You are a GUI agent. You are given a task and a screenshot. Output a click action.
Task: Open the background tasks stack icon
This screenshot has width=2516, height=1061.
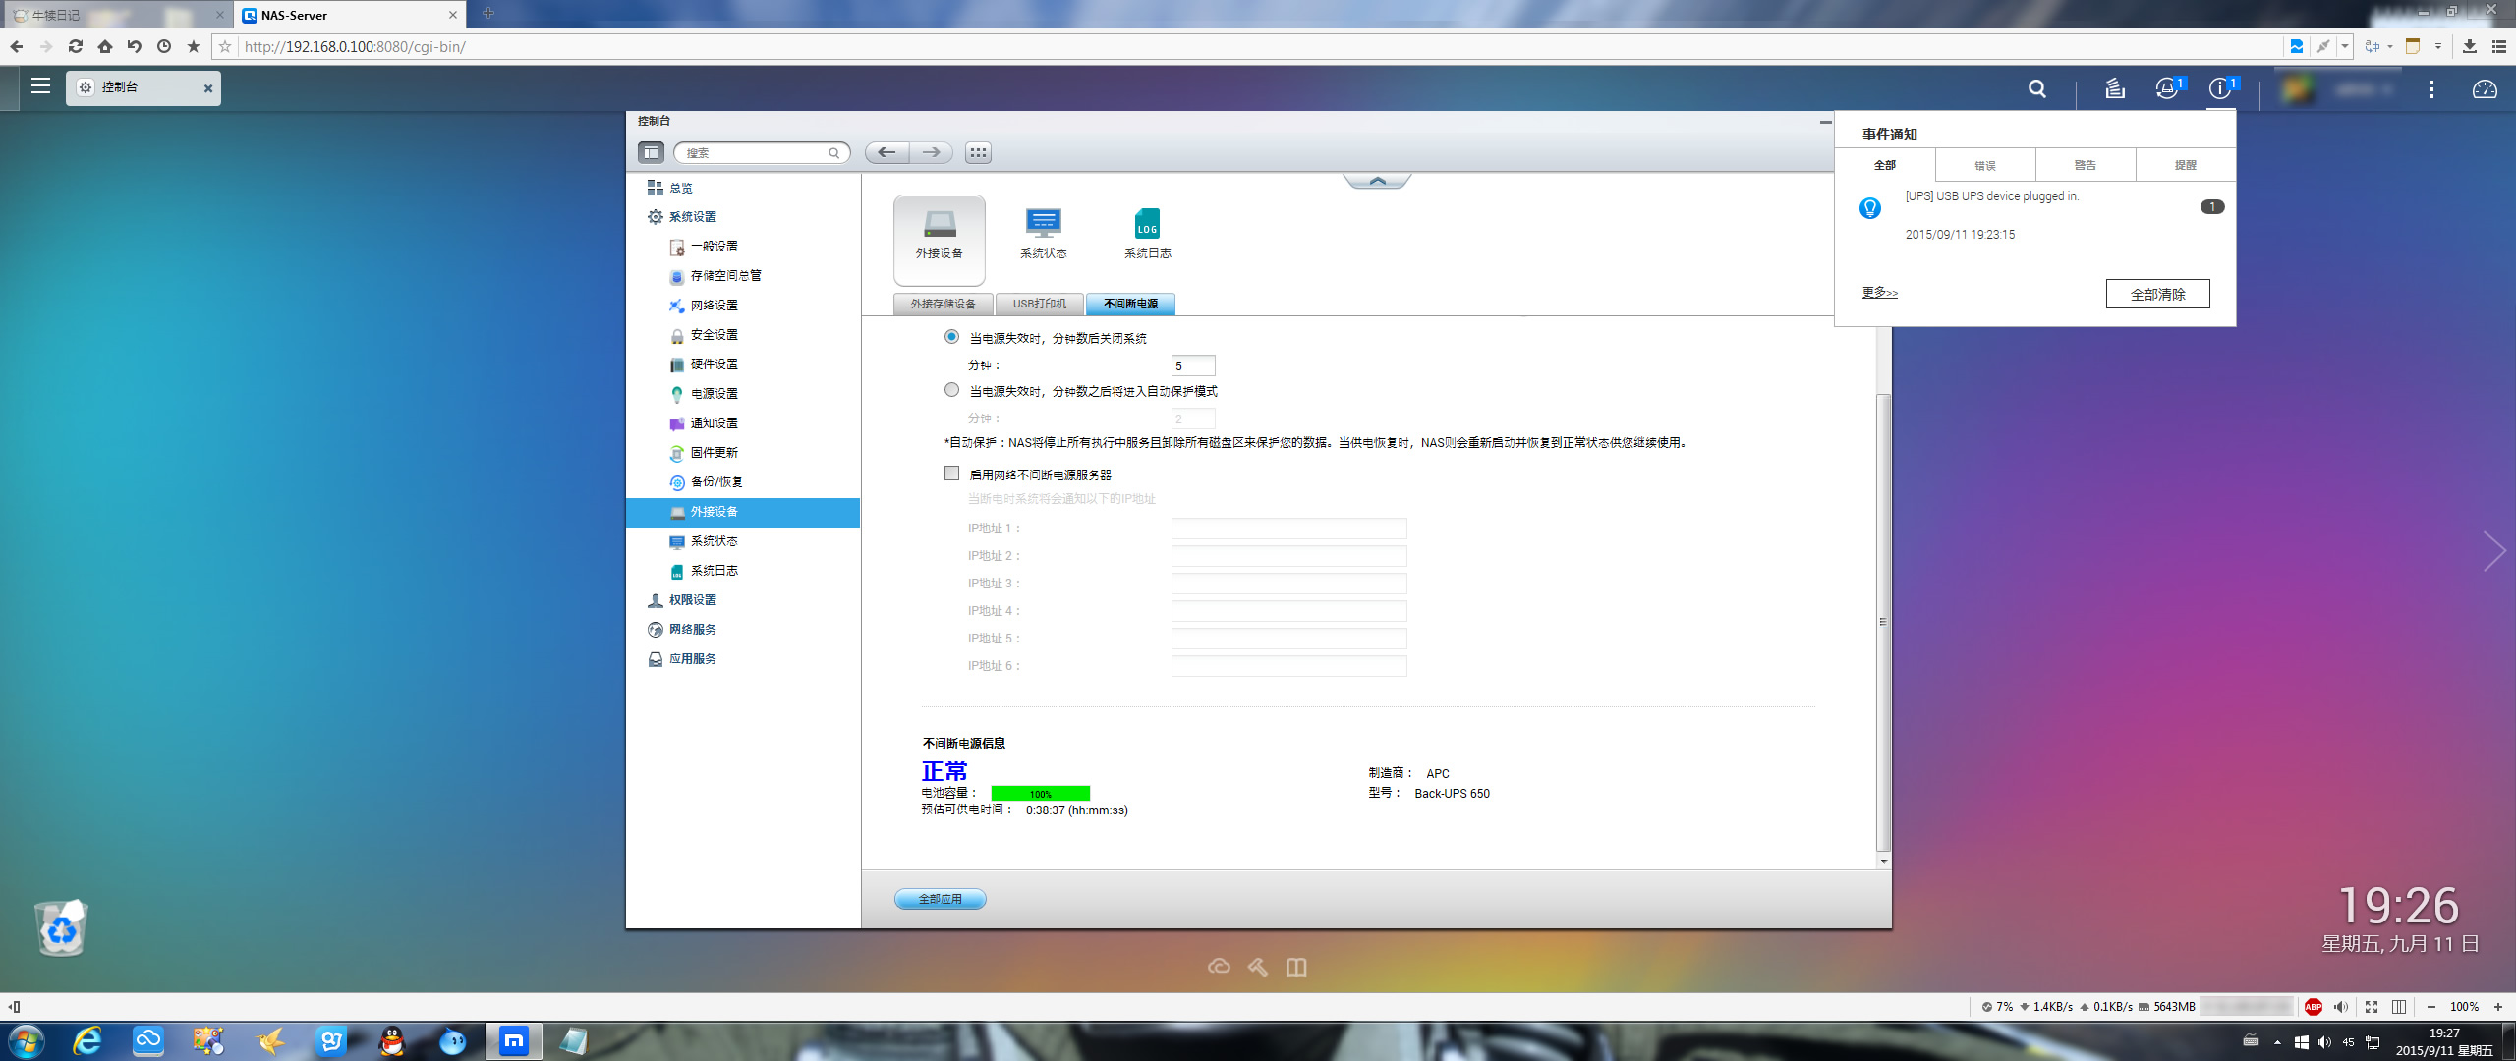coord(2115,89)
